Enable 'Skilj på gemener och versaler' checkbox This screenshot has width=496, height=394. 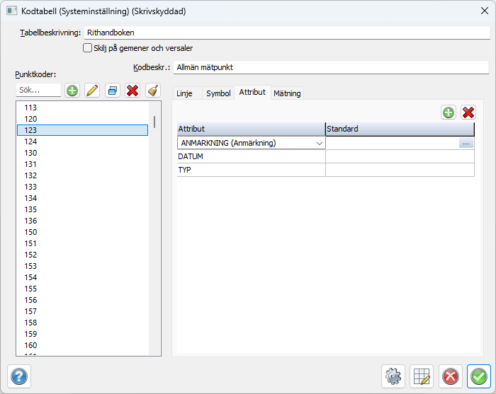(x=88, y=48)
